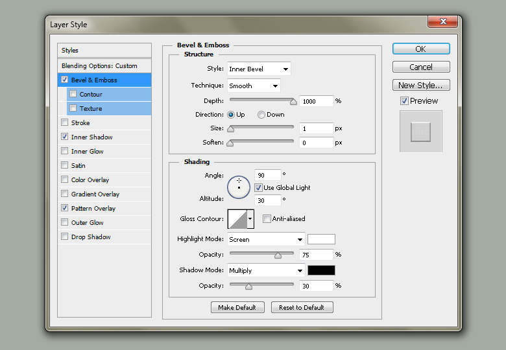Image resolution: width=506 pixels, height=350 pixels.
Task: Click the style preview thumbnail
Action: pyautogui.click(x=420, y=132)
